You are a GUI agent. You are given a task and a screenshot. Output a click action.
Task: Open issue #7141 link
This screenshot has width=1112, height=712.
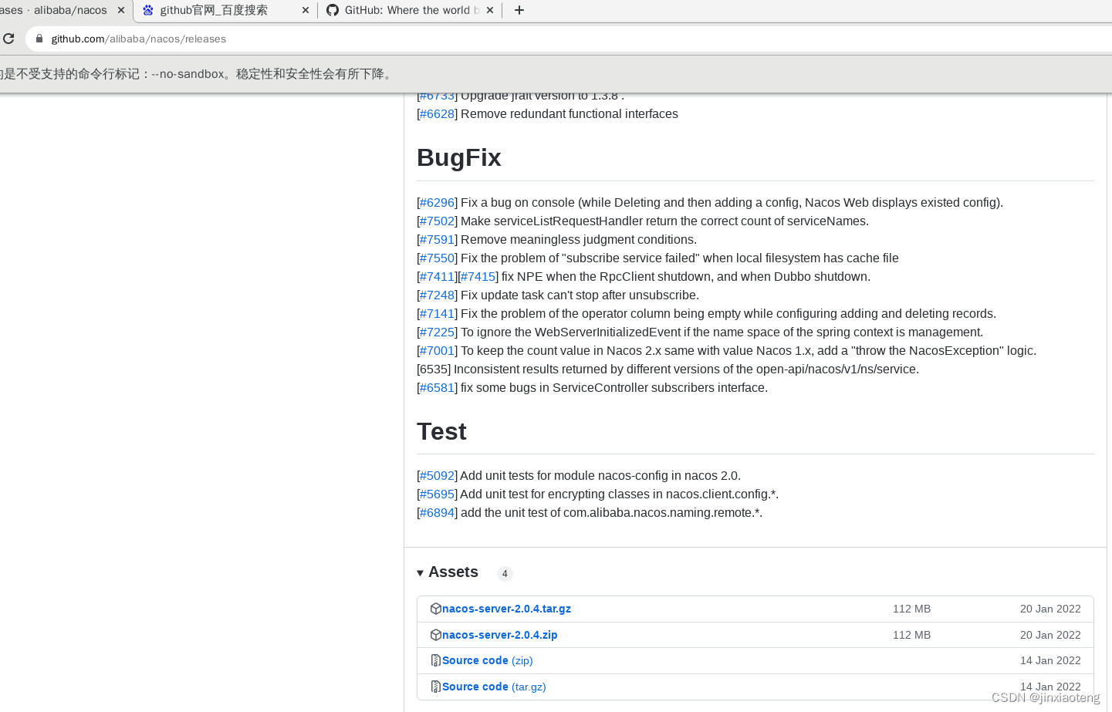pos(437,313)
